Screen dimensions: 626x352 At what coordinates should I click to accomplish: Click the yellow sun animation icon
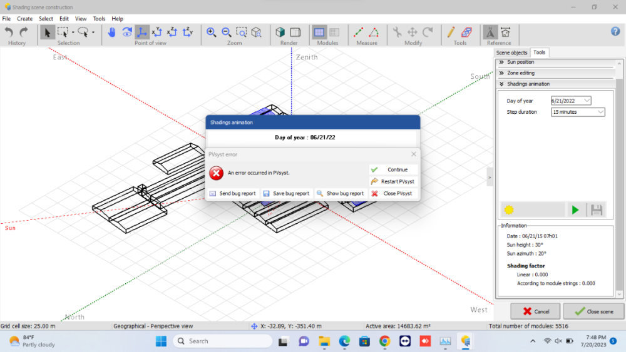pos(508,209)
